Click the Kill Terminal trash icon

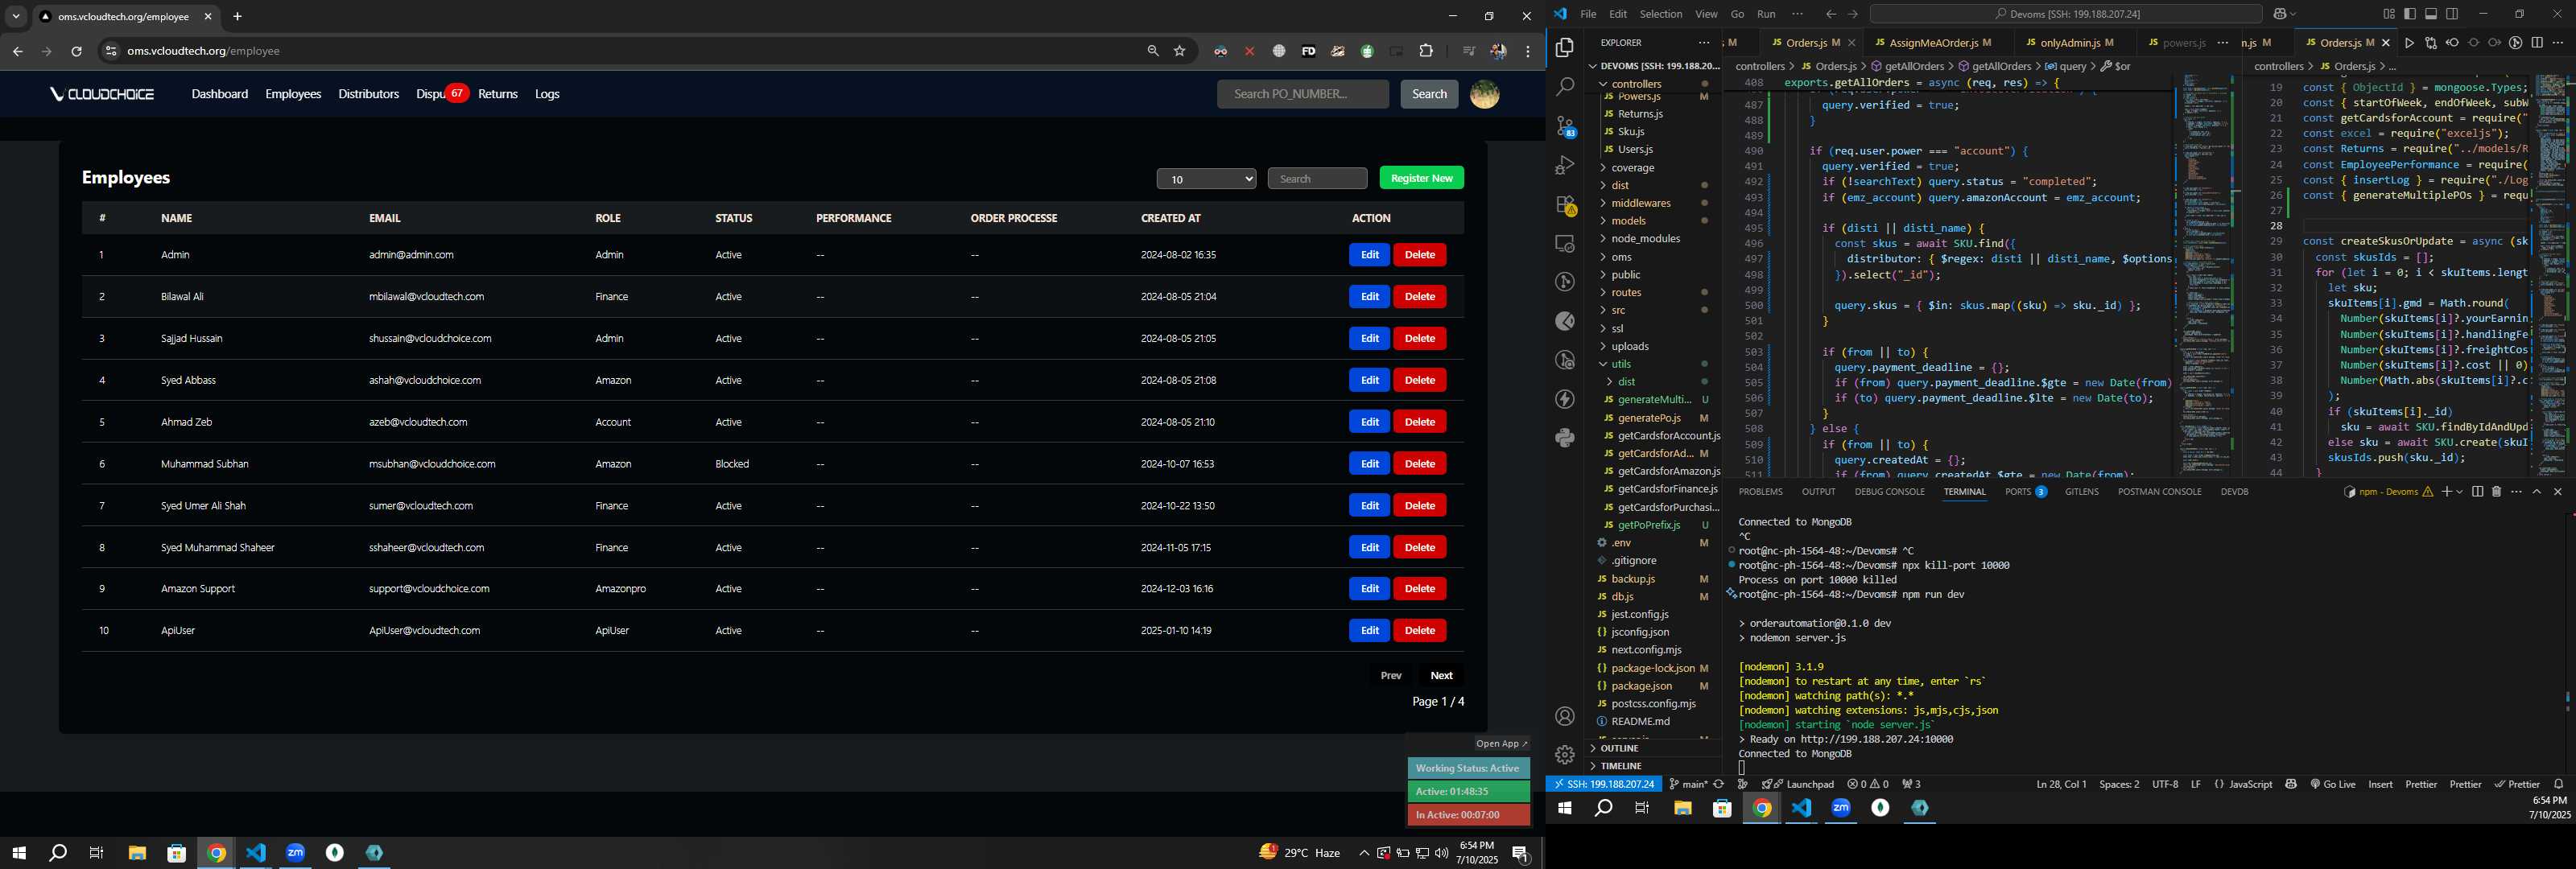[x=2496, y=492]
